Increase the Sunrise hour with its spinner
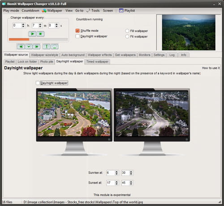Screen dimensions: 224x206 [116, 171]
